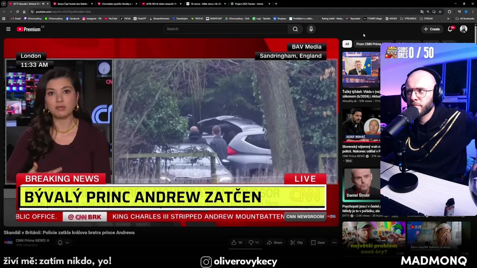Open translate page icon in address bar
The height and width of the screenshot is (268, 477).
click(422, 12)
